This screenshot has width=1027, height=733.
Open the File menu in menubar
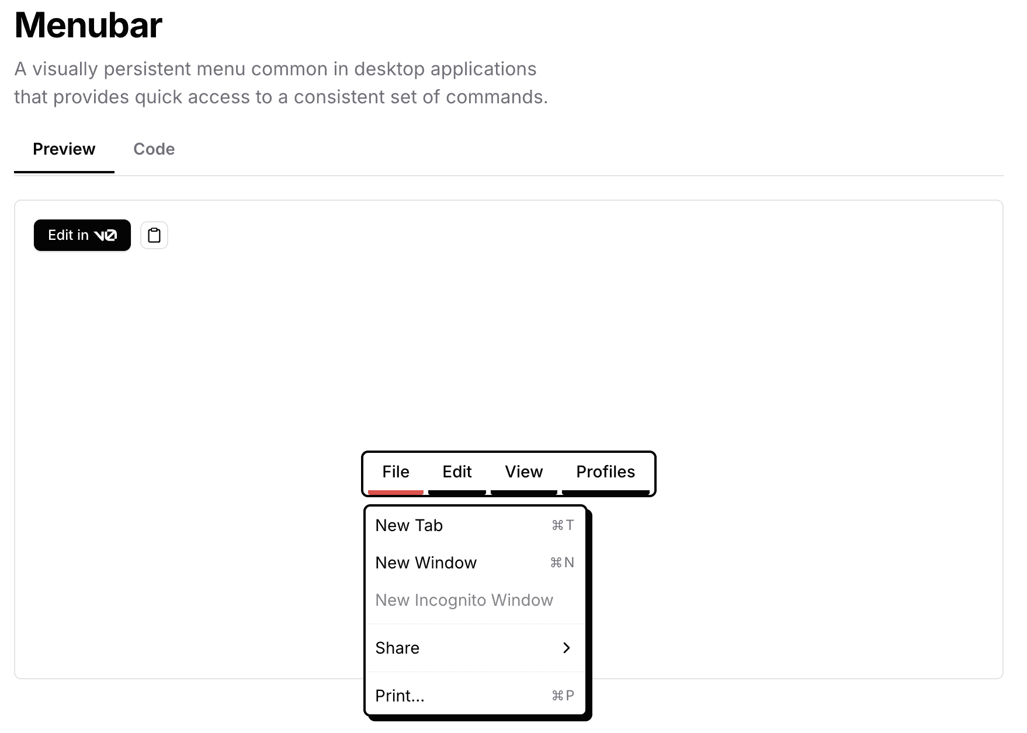(x=395, y=472)
